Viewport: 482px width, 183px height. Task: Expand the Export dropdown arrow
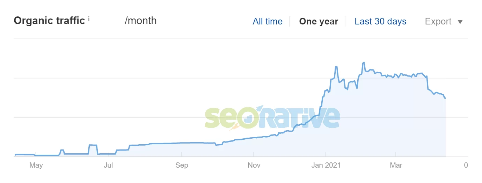click(460, 22)
